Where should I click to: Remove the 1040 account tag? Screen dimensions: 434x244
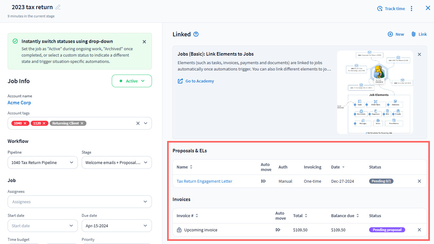pyautogui.click(x=25, y=123)
